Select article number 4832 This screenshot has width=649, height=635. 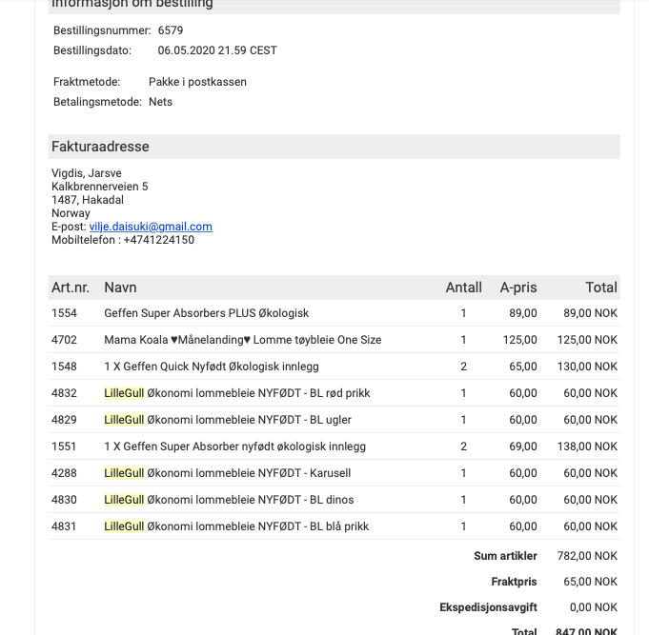coord(64,393)
